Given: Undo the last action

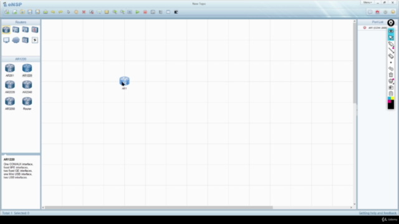Looking at the screenshot, I should coord(53,12).
